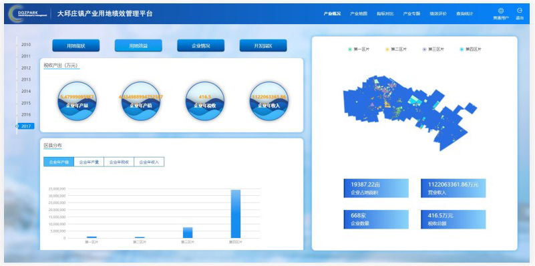Click the 19387.22亩 企业占地面积 card
Viewport: 535px width, 266px height.
click(x=376, y=188)
